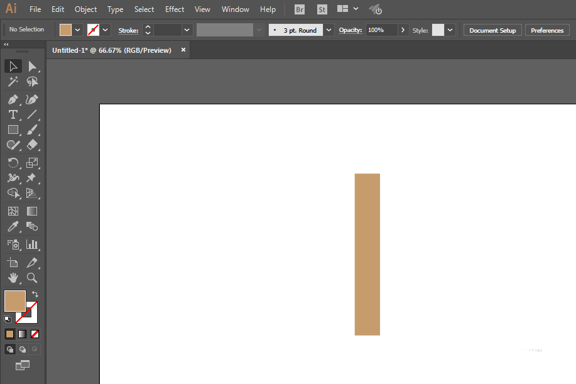
Task: Click the Preferences button
Action: (x=547, y=31)
